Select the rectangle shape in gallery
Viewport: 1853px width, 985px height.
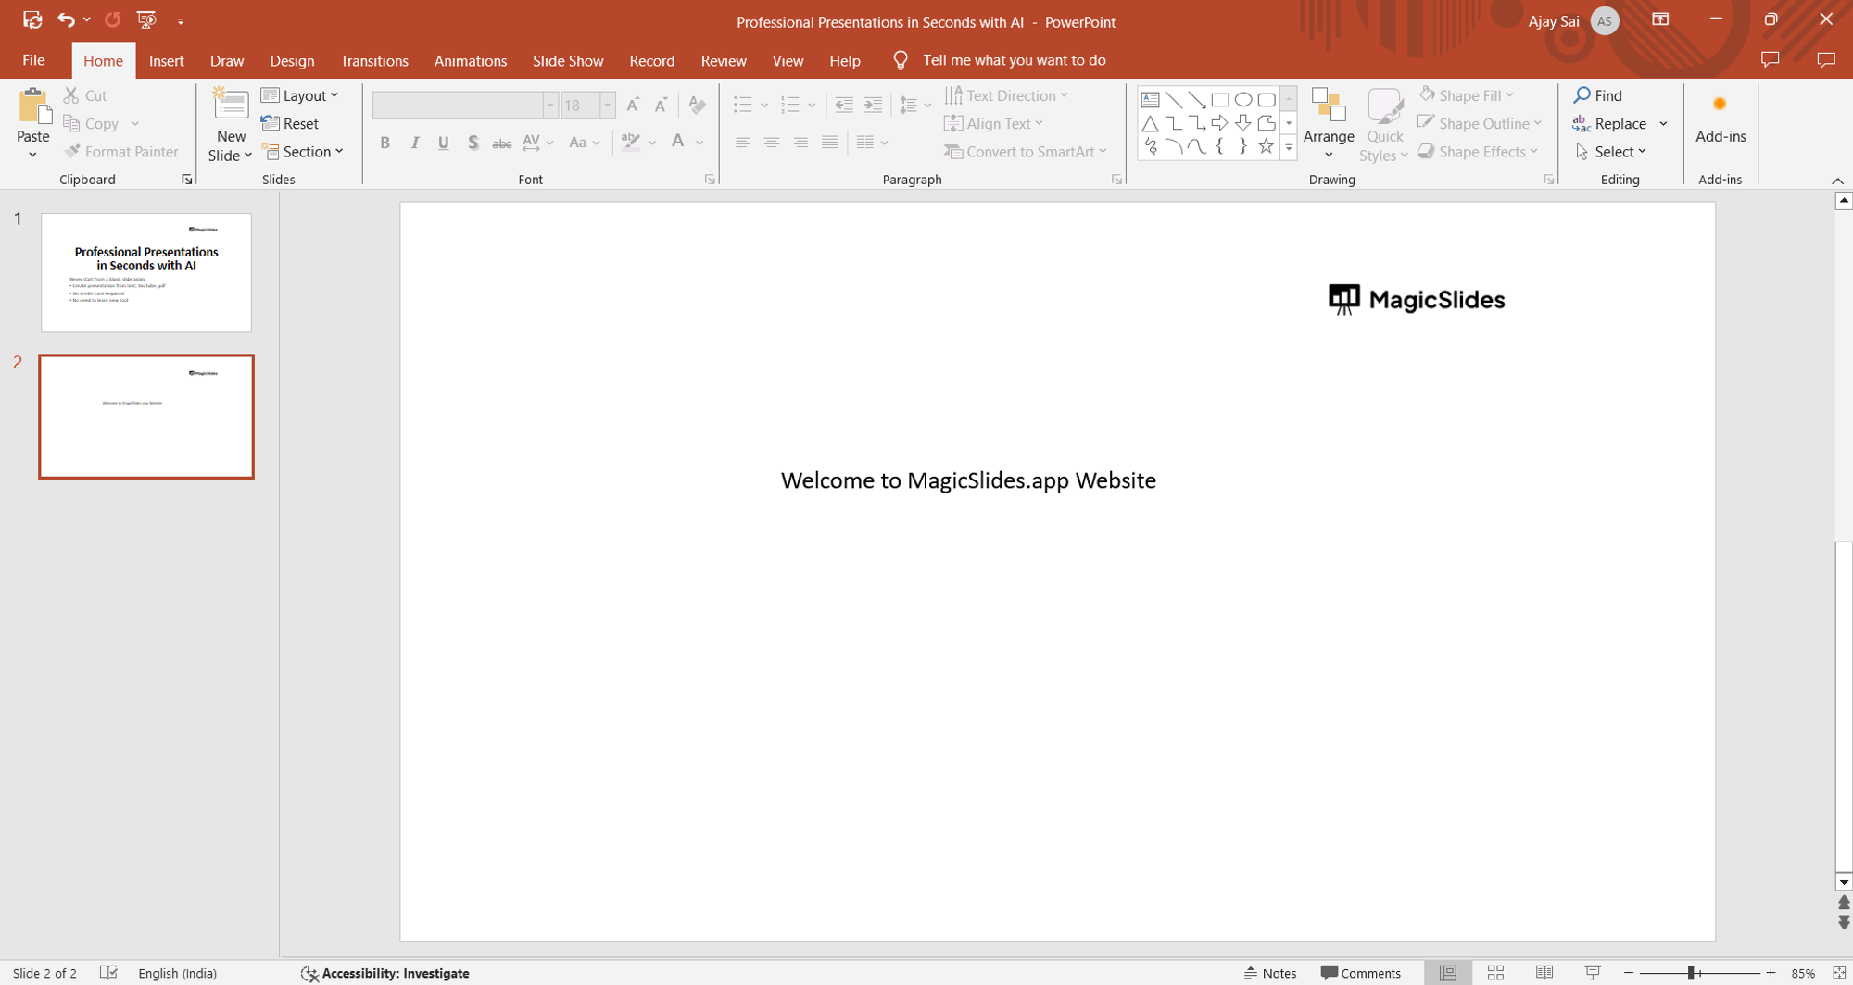1220,99
